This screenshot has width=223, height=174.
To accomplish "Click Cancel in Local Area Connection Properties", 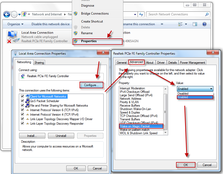I will [x=97, y=168].
